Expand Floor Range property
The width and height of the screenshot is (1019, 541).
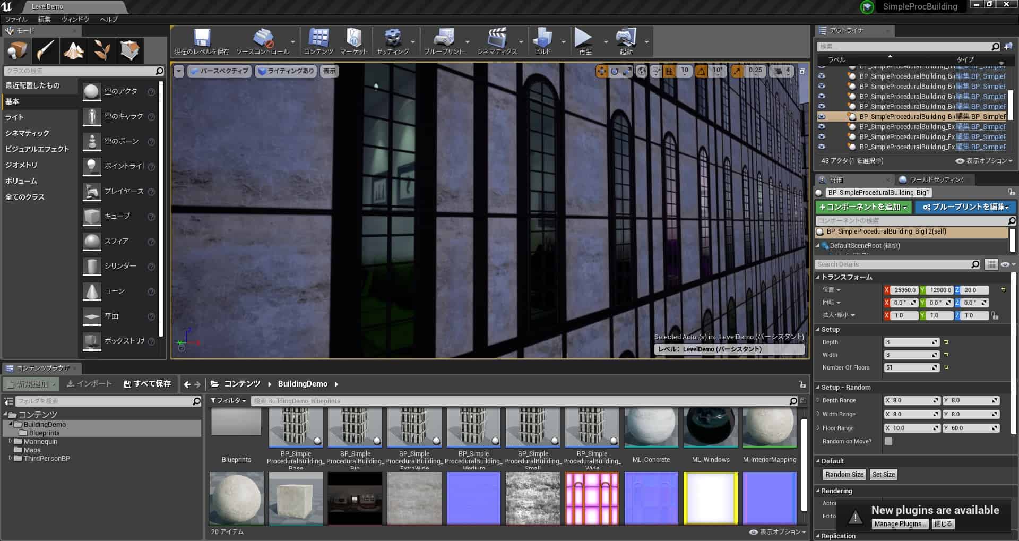click(818, 428)
